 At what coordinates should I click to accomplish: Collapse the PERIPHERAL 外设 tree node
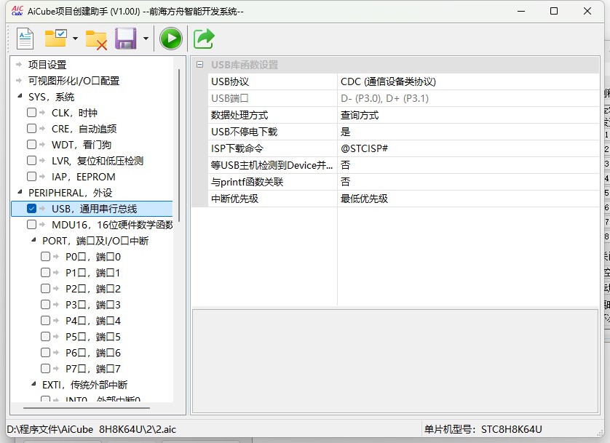[x=20, y=191]
